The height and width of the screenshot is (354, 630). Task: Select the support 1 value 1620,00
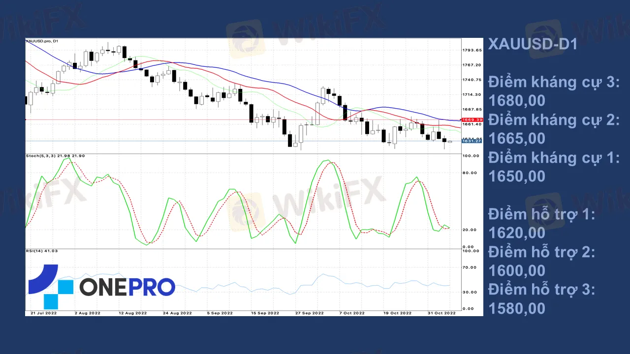click(517, 233)
